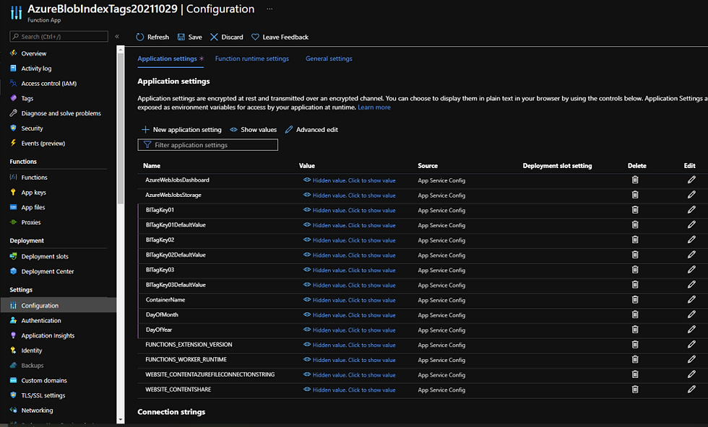Edit the FUNCTIONS_WORKER_RUNTIME setting
The width and height of the screenshot is (708, 427).
691,359
